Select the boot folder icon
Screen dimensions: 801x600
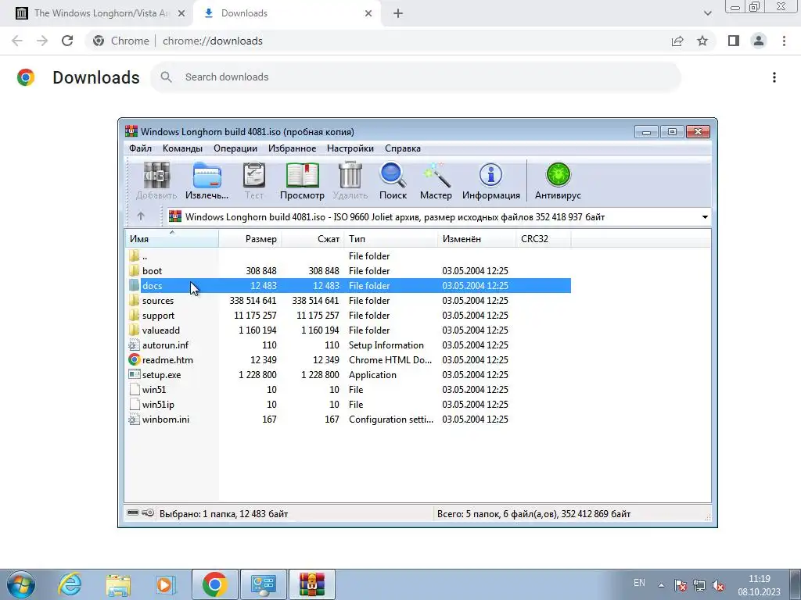click(134, 270)
